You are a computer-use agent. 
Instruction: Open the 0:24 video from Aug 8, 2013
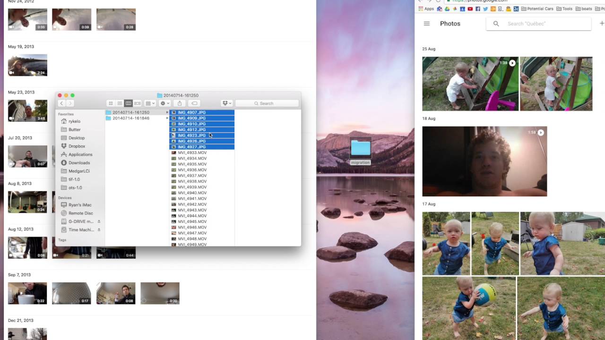(x=27, y=202)
